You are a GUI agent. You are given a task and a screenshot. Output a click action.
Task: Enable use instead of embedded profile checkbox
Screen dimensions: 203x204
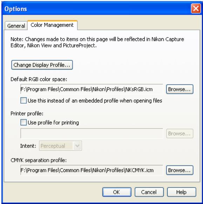[x=23, y=100]
